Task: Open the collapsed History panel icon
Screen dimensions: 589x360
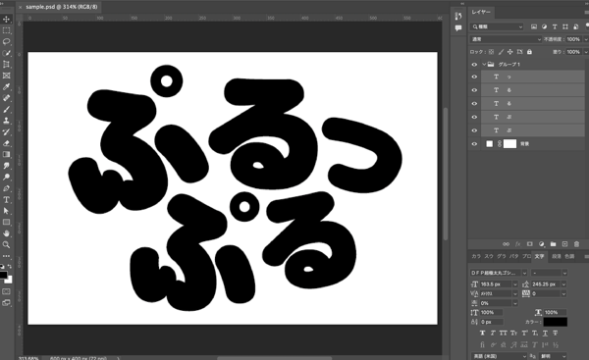Action: click(x=458, y=16)
